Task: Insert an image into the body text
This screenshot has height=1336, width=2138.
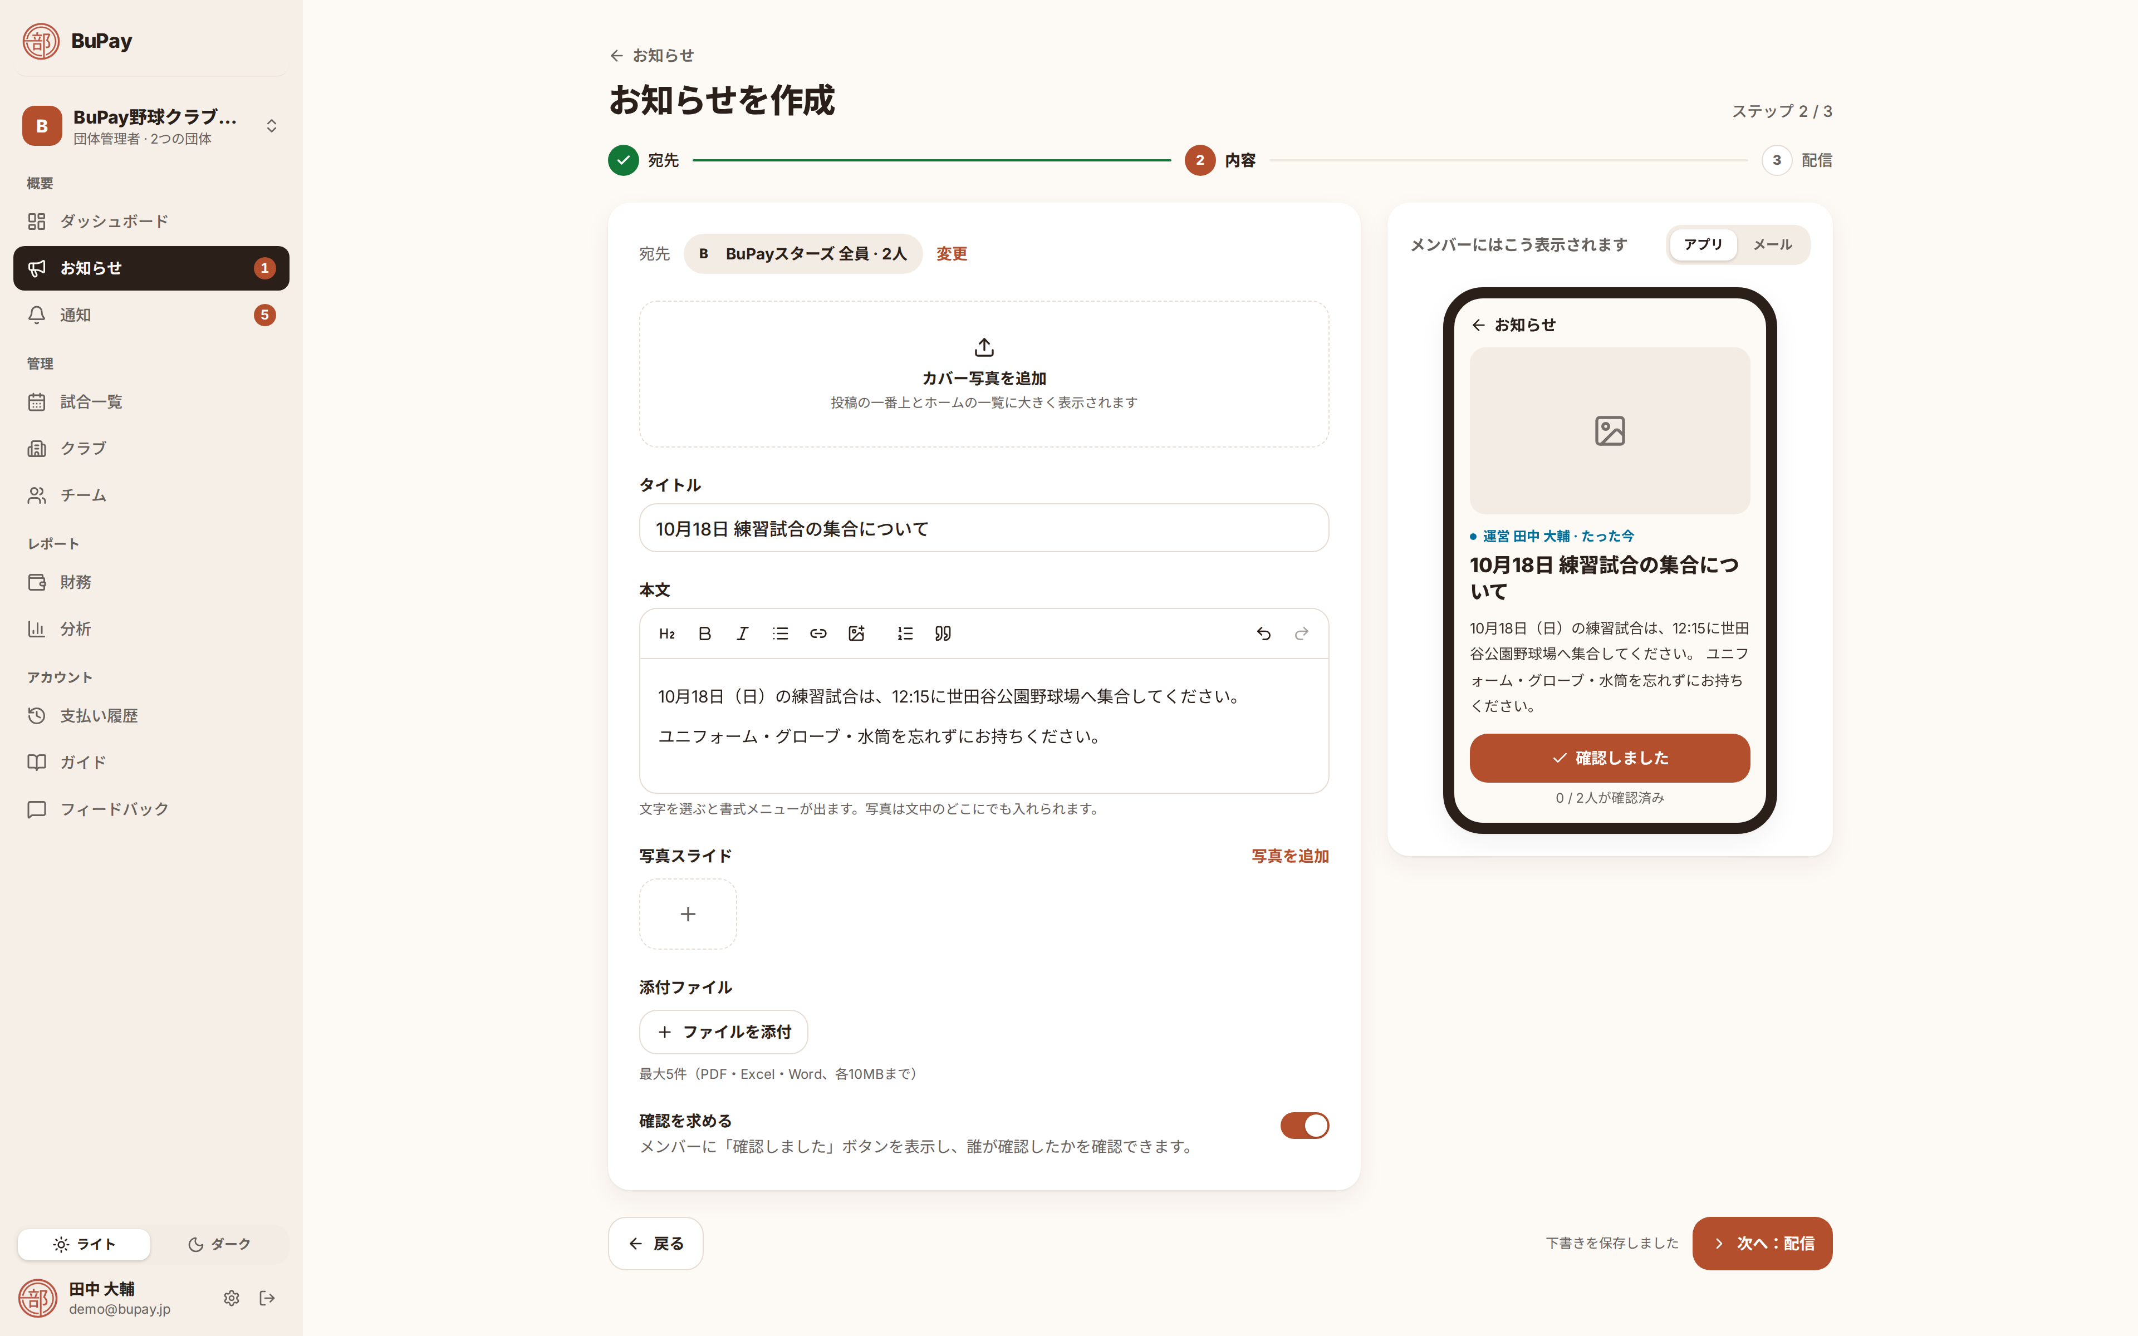Action: (856, 633)
